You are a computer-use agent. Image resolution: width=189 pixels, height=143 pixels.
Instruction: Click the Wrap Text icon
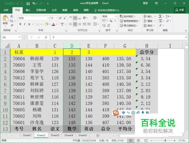[95, 18]
